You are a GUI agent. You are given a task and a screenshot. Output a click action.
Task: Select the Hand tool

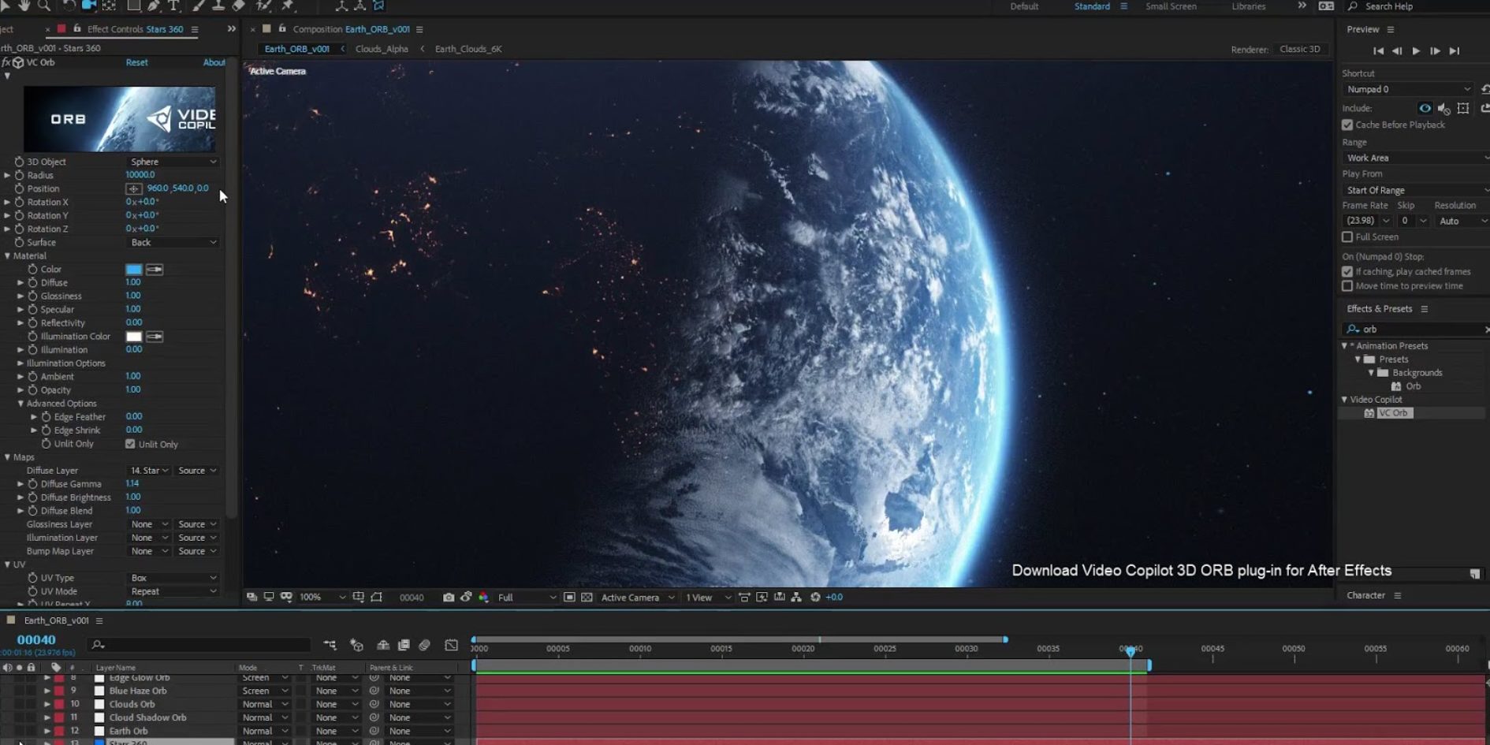pos(24,6)
